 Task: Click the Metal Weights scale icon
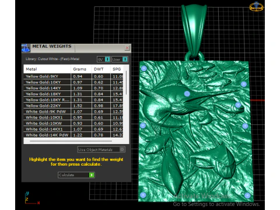coord(26,48)
